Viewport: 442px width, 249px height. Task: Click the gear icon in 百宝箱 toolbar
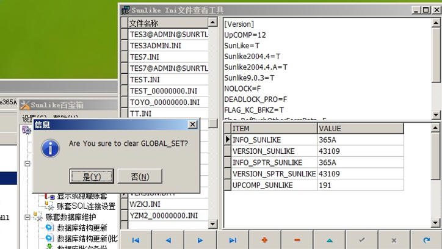coord(26,130)
